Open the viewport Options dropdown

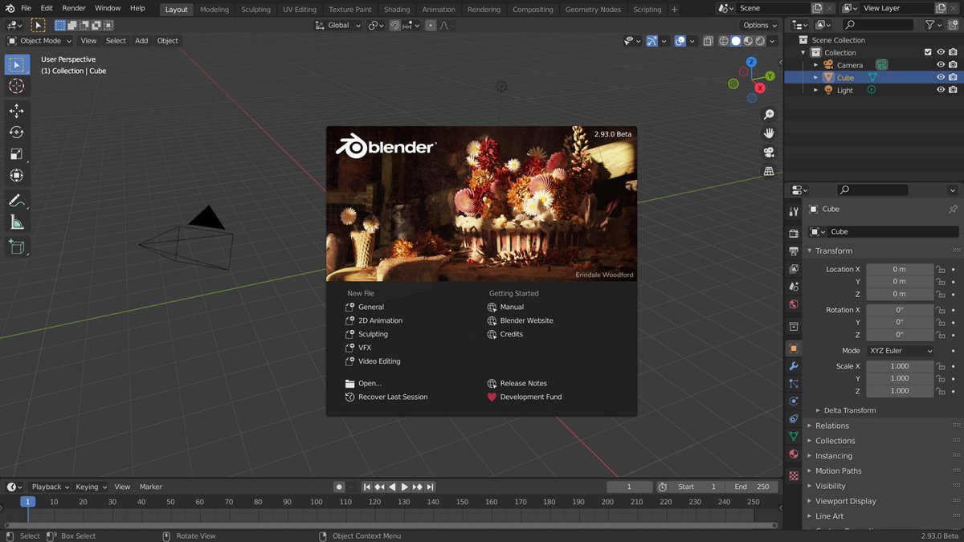coord(760,26)
